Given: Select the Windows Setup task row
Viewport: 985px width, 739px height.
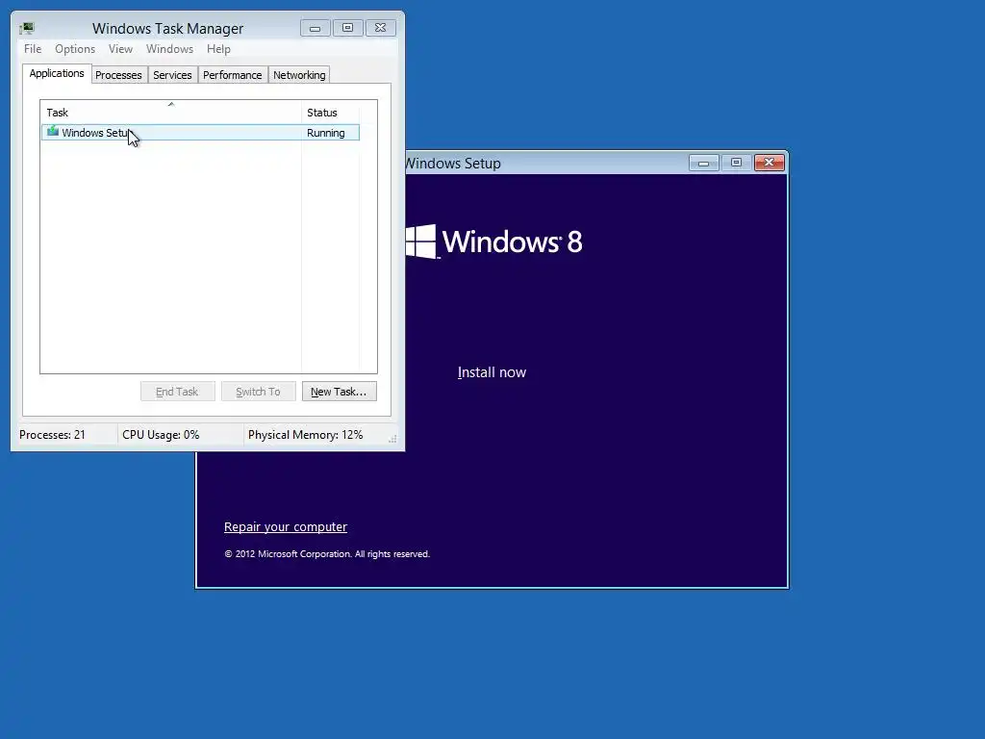Looking at the screenshot, I should [200, 133].
